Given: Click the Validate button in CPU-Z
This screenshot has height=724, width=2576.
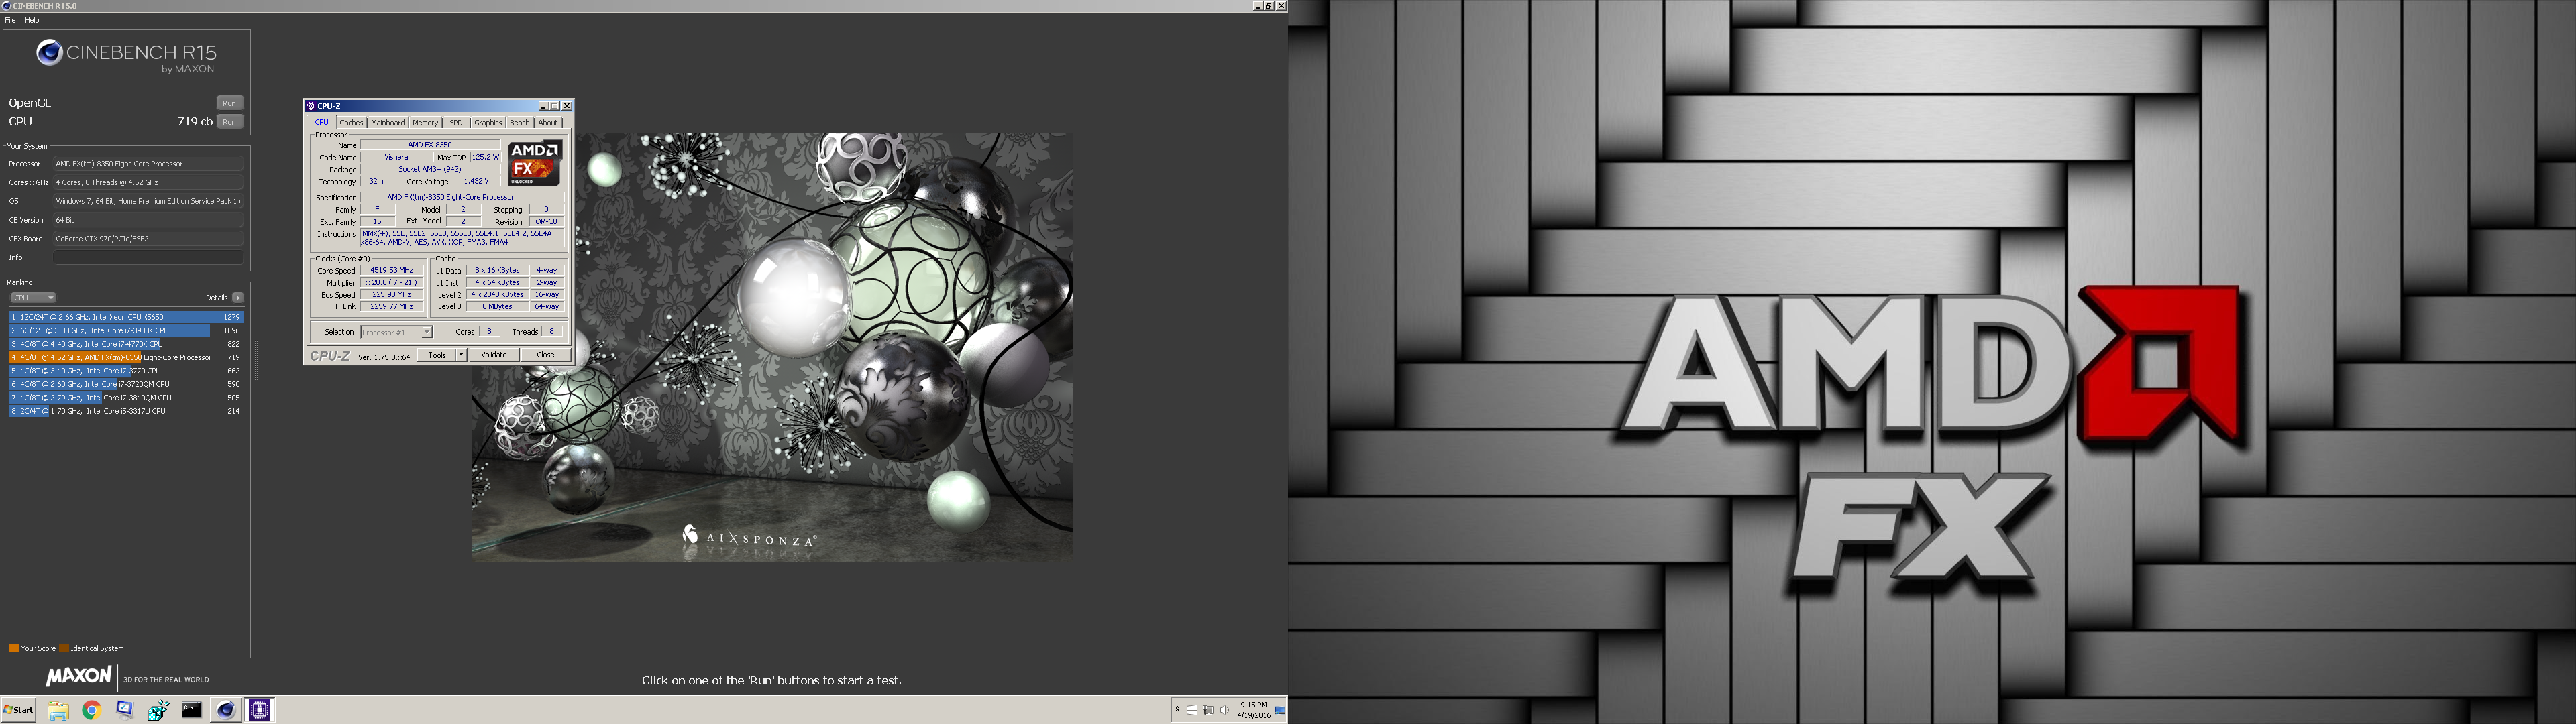Looking at the screenshot, I should pos(494,355).
